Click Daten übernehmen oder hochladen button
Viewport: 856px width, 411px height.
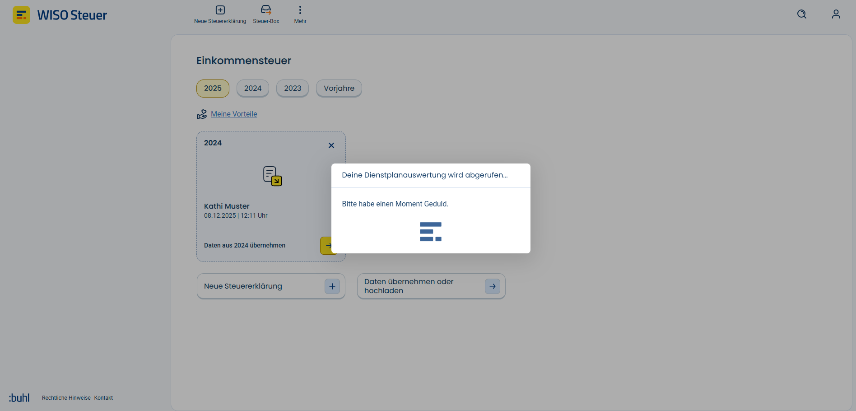(431, 286)
